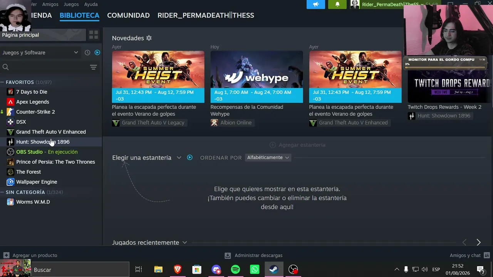Screen dimensions: 493x277
Task: Open the COMUNIDAD tab
Action: click(128, 15)
